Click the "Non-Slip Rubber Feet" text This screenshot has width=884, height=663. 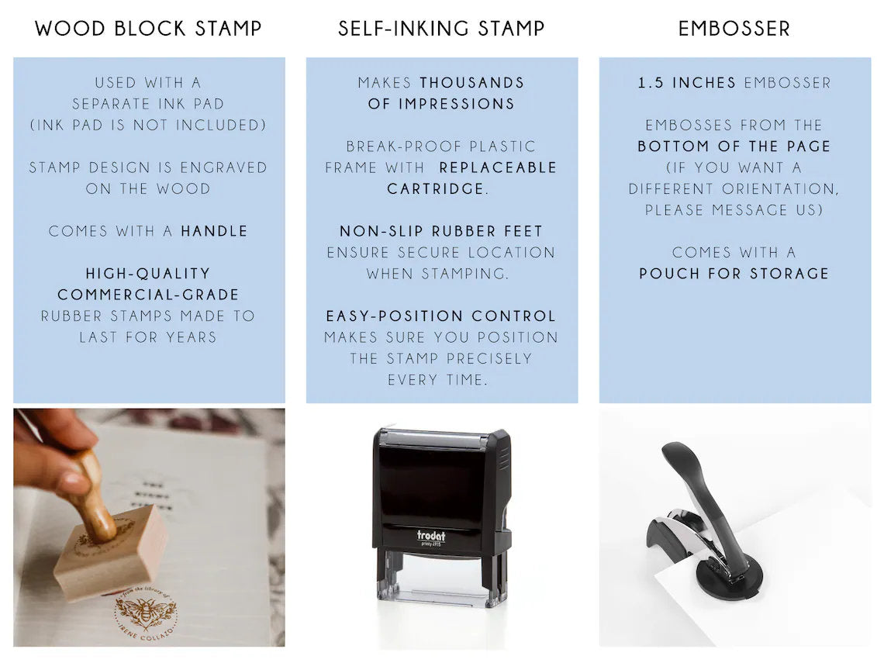click(x=441, y=231)
